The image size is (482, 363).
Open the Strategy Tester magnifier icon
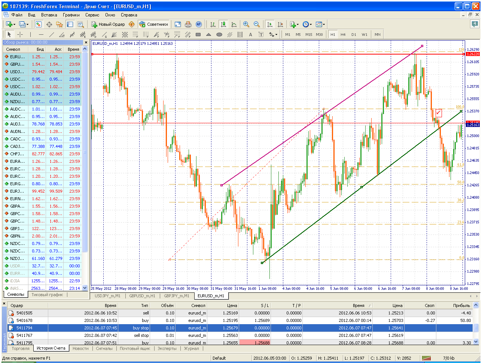(x=80, y=24)
